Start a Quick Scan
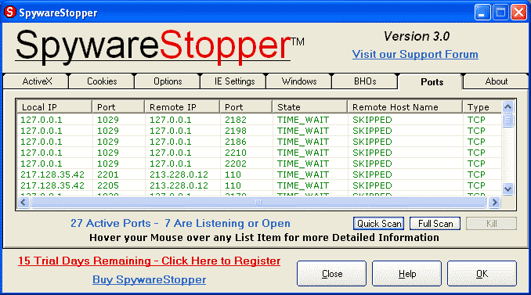 point(378,224)
